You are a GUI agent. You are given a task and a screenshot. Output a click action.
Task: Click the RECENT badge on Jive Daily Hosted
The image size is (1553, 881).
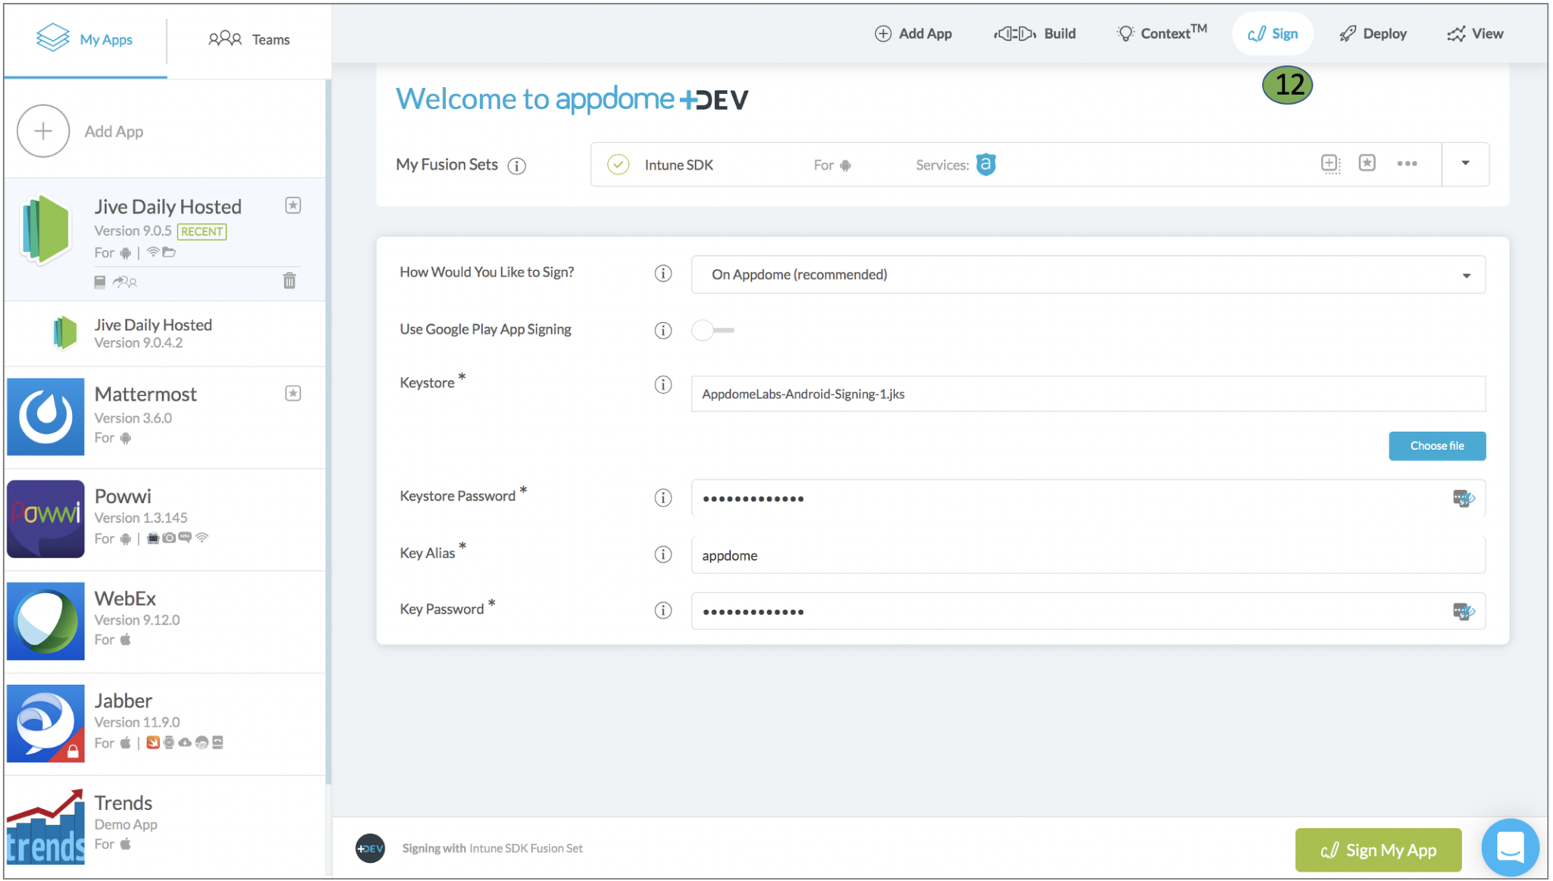pos(202,232)
